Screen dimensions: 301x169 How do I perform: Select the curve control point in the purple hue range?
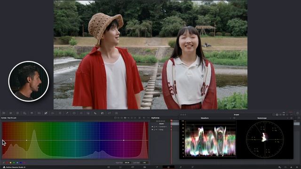(124, 140)
